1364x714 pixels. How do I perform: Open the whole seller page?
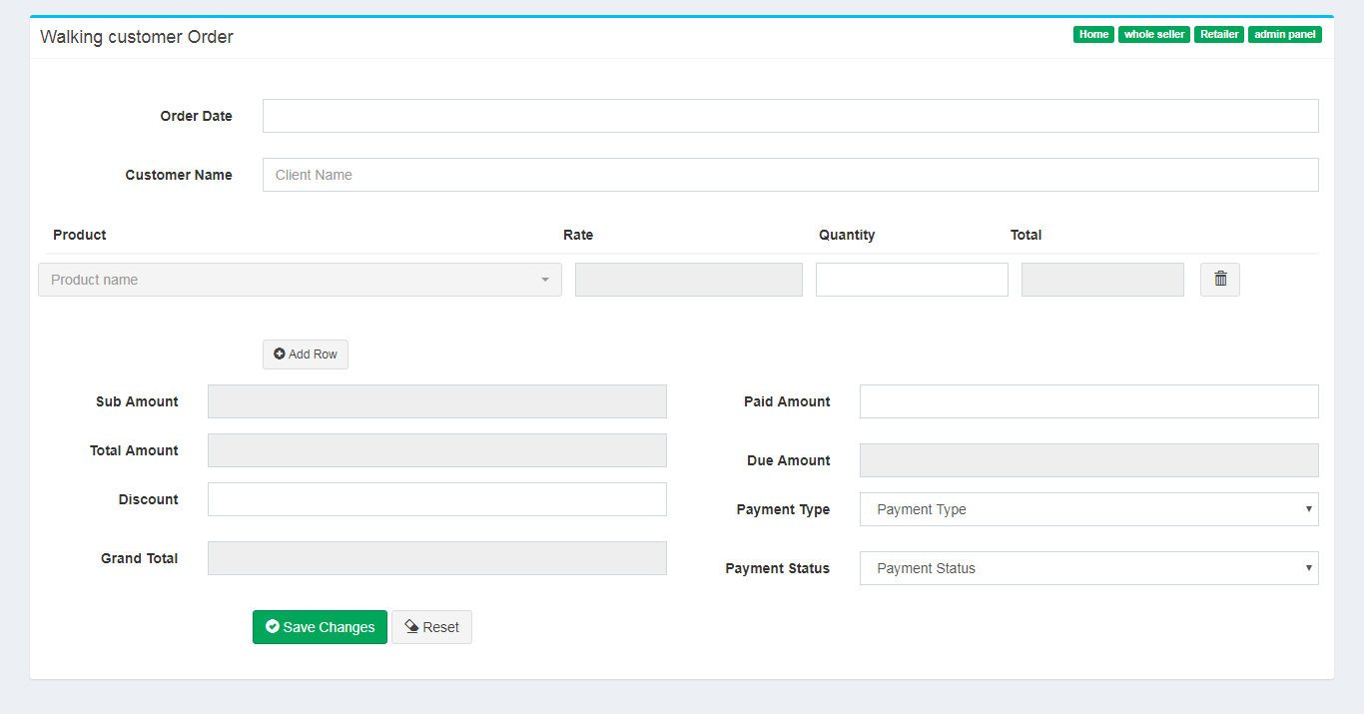[x=1154, y=35]
